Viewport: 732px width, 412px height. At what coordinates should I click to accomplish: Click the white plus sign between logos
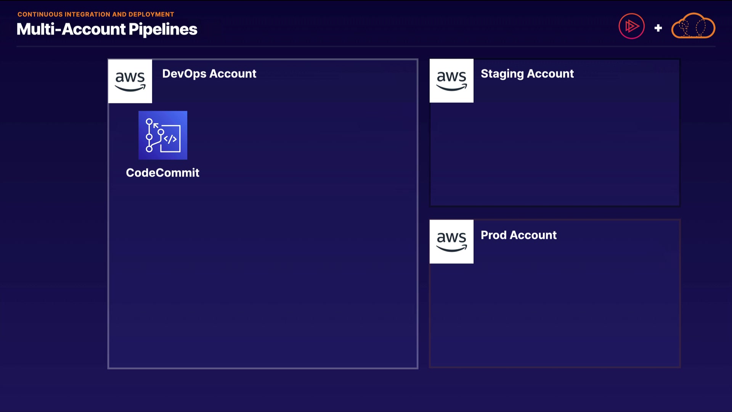pos(658,28)
